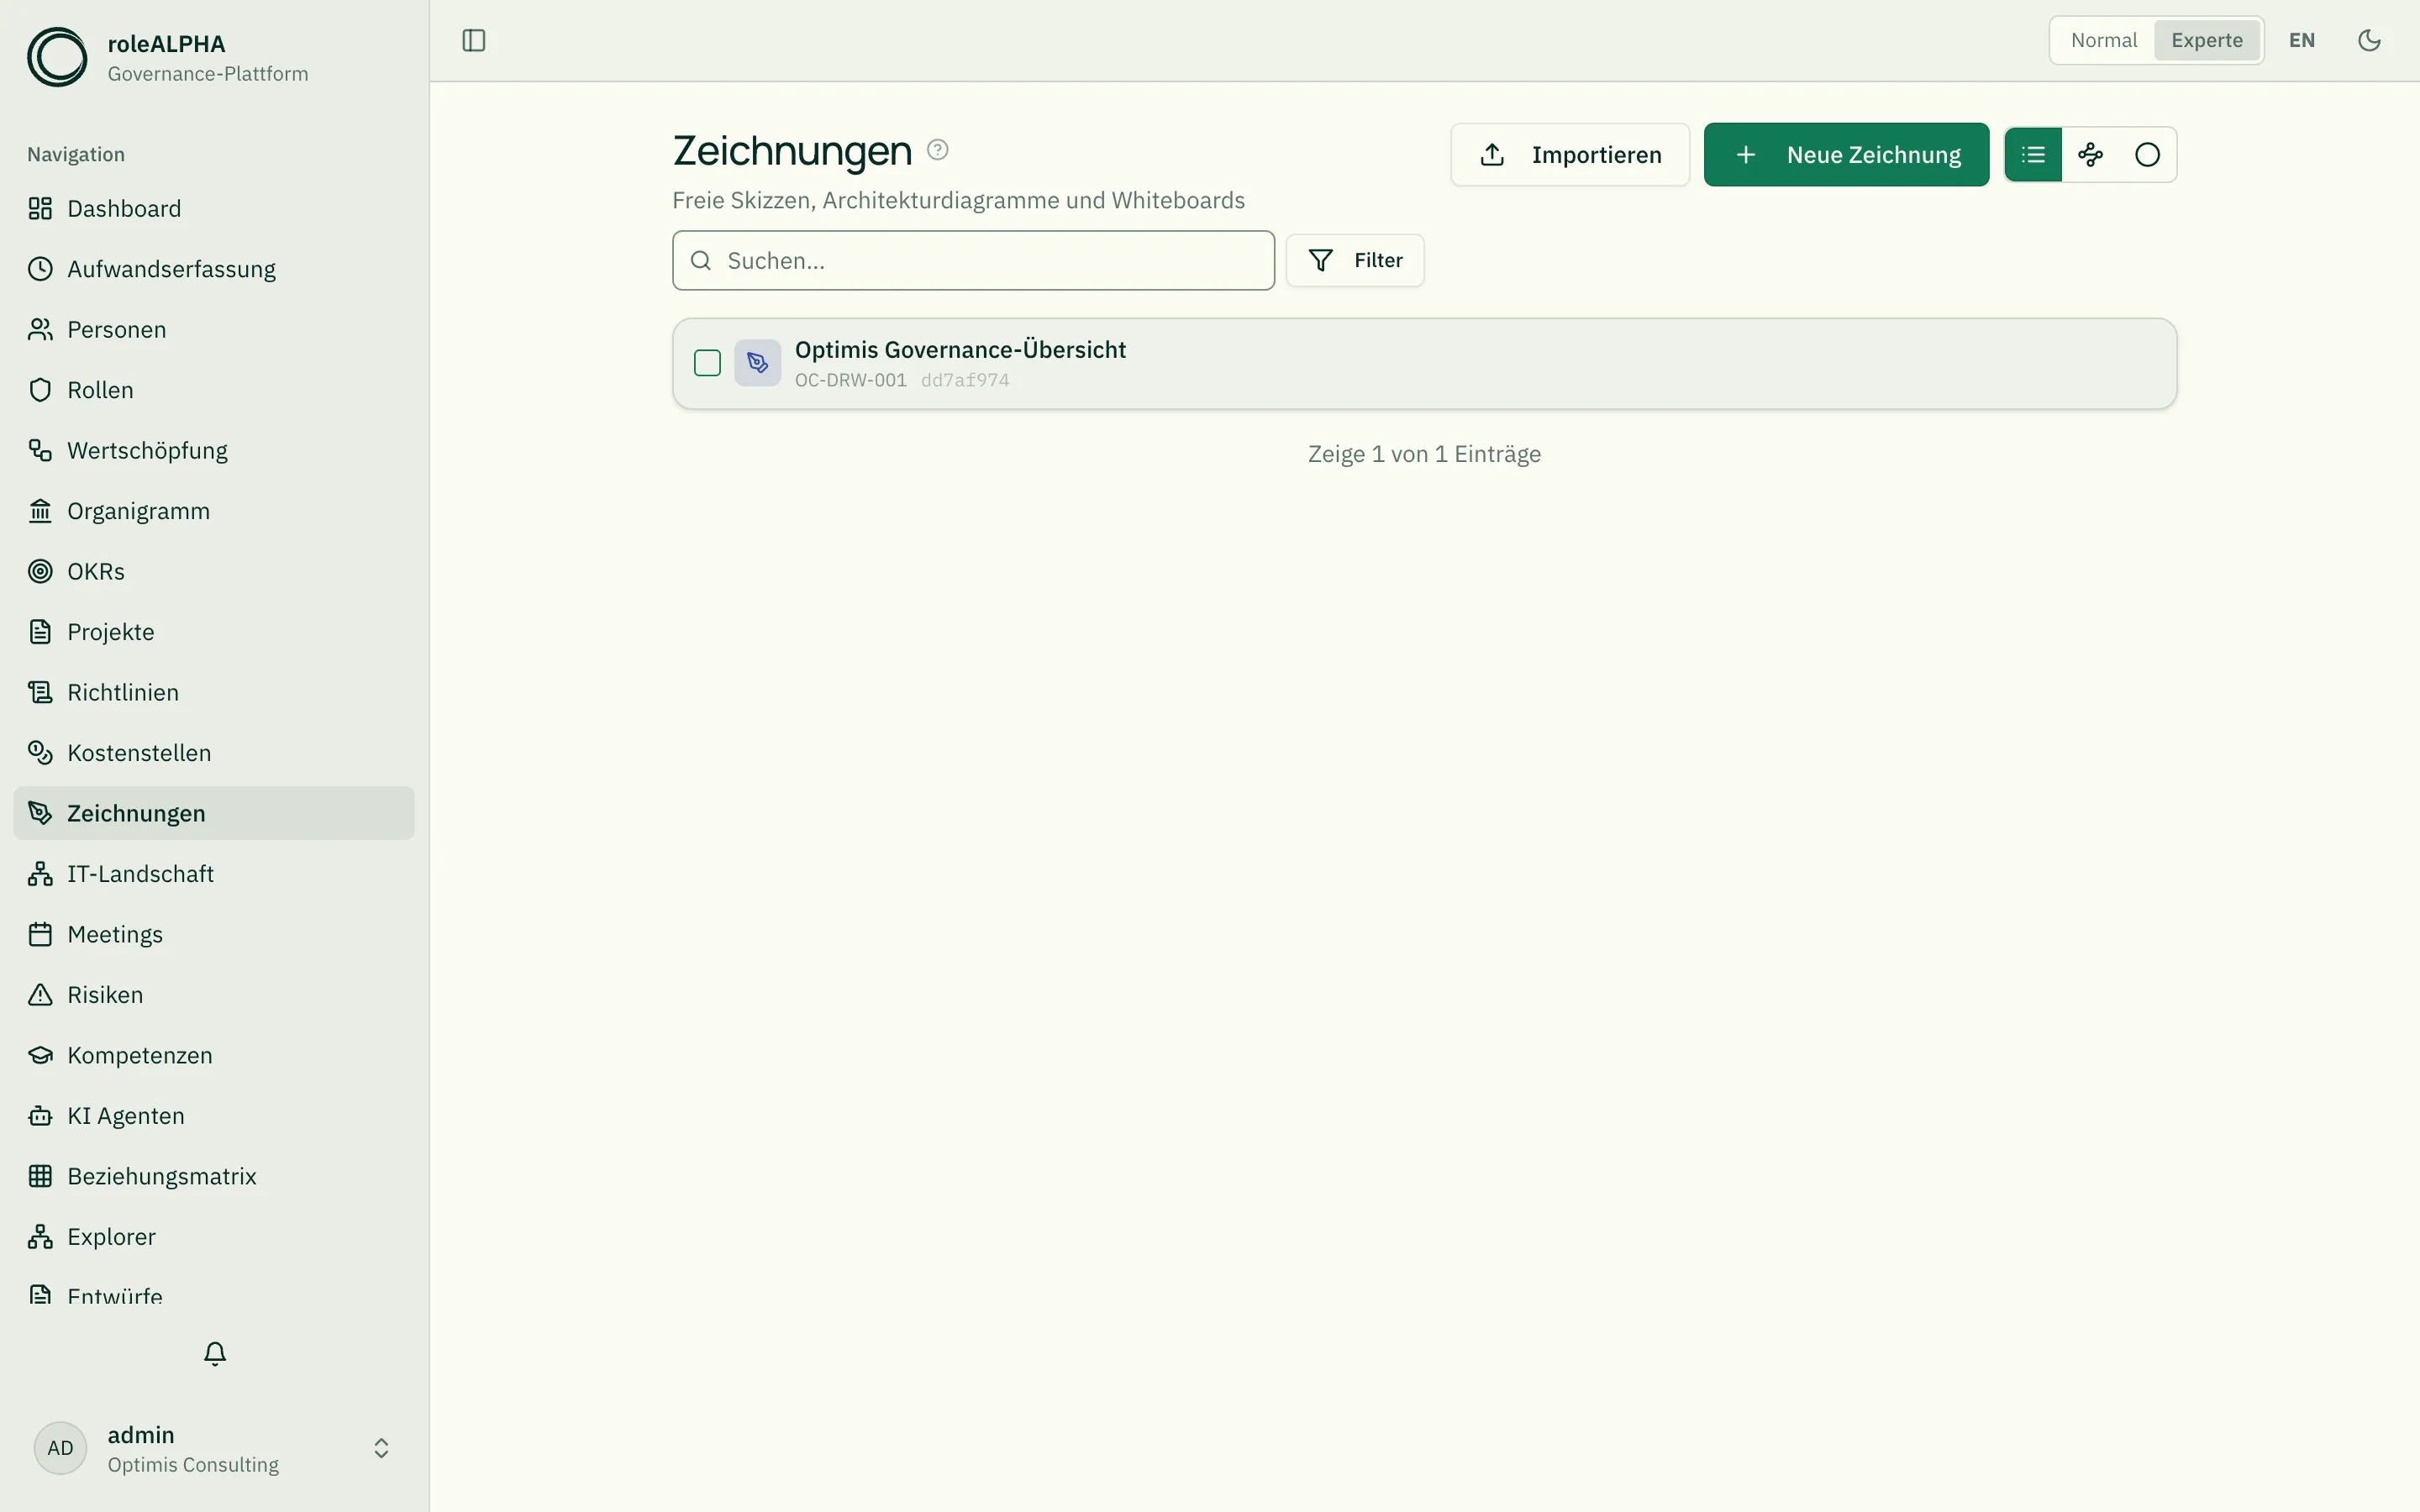
Task: Switch to the circle view icon
Action: 2147,155
